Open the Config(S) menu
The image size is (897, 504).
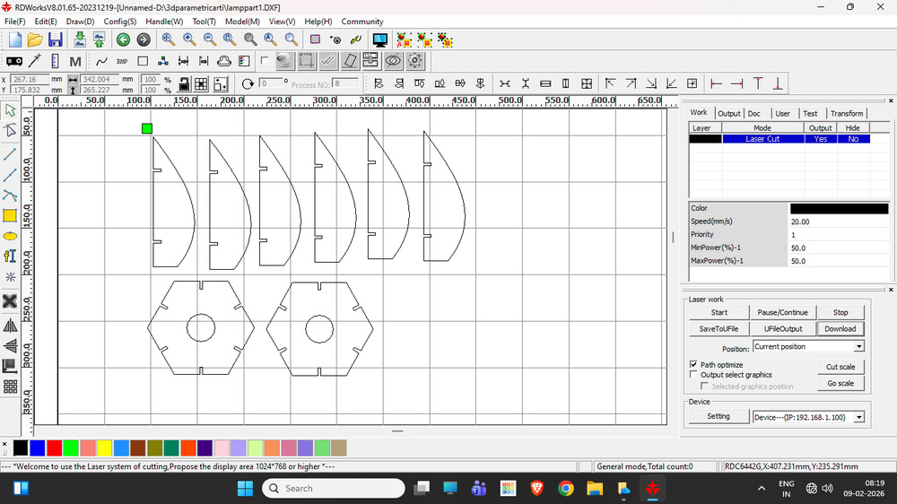point(120,22)
